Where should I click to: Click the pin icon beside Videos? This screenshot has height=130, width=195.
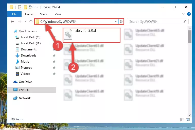tap(54, 74)
